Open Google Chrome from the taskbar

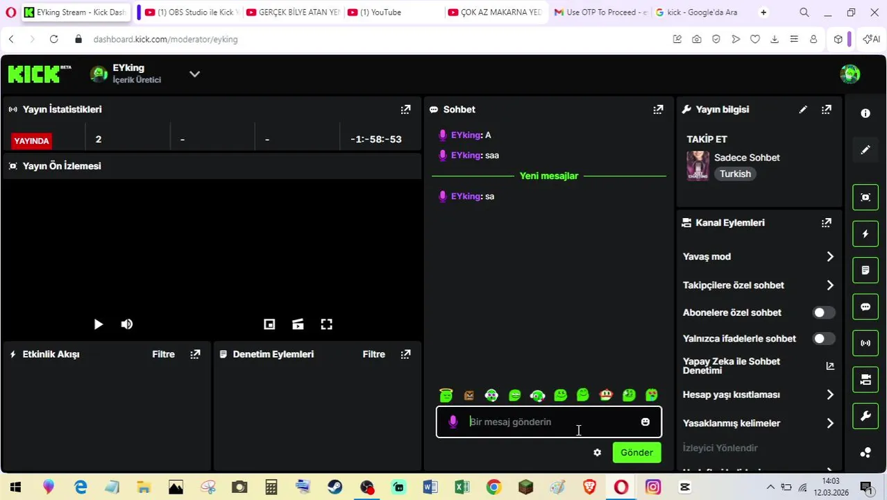[493, 487]
